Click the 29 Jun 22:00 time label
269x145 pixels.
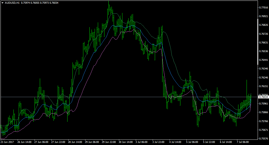109,142
